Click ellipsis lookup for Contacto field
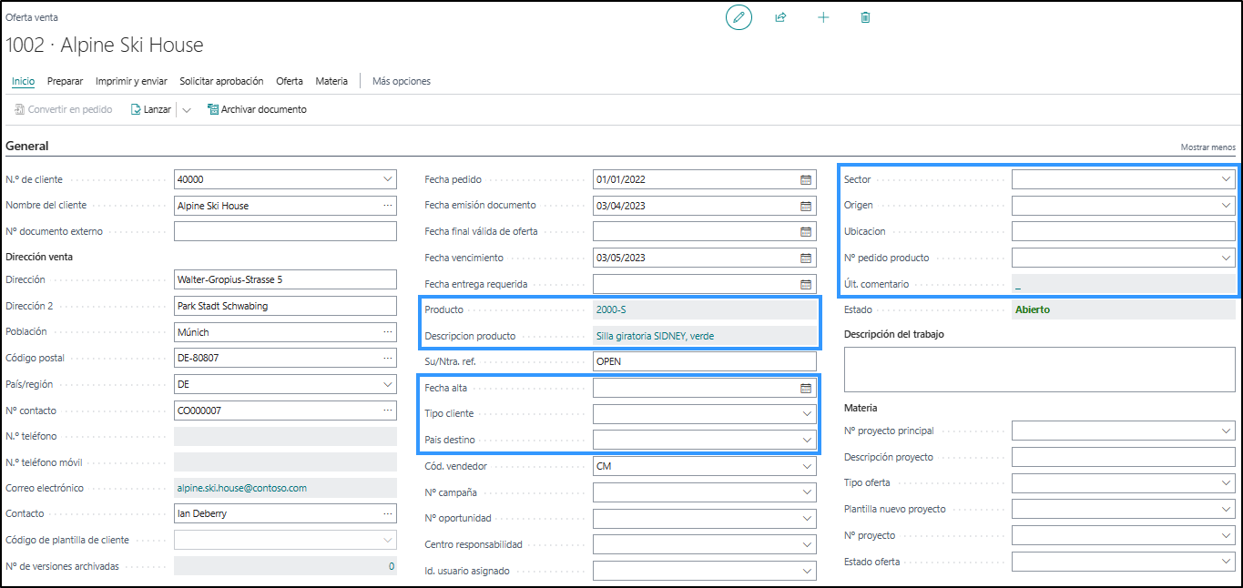The height and width of the screenshot is (588, 1243). [x=388, y=513]
